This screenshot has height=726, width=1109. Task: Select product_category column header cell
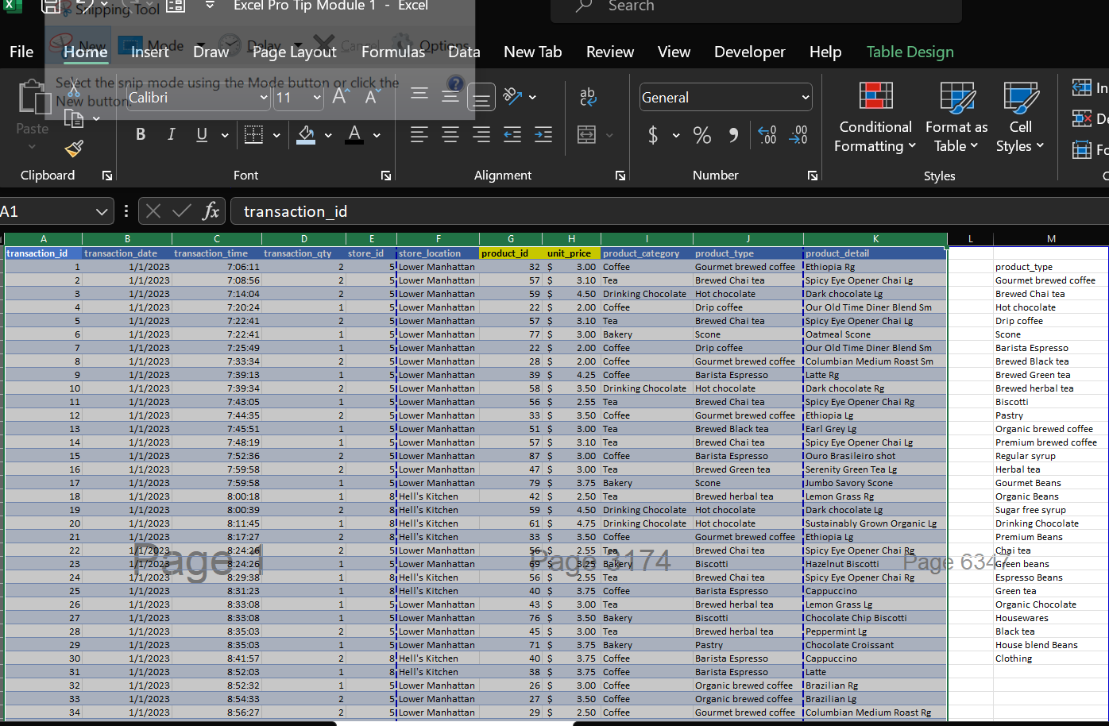tap(647, 253)
